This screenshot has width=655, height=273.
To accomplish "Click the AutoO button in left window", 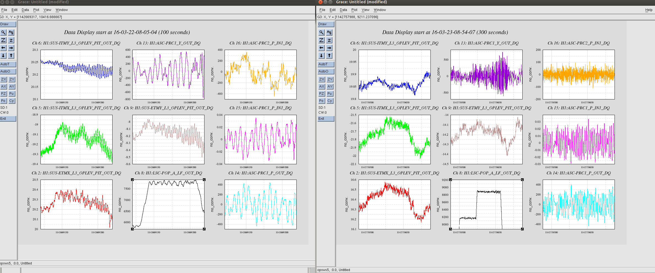I will [x=8, y=71].
